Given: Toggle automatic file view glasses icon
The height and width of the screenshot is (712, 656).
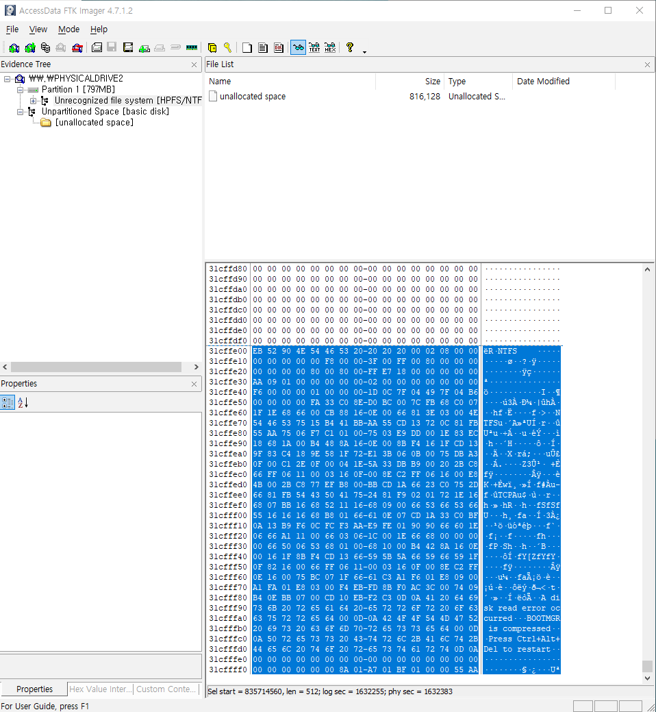Looking at the screenshot, I should click(298, 47).
